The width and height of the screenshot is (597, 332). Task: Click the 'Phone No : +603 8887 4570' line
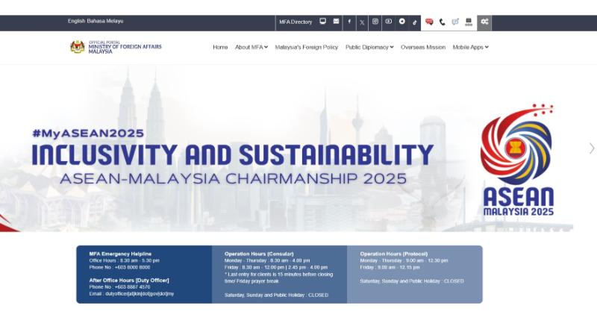point(119,286)
